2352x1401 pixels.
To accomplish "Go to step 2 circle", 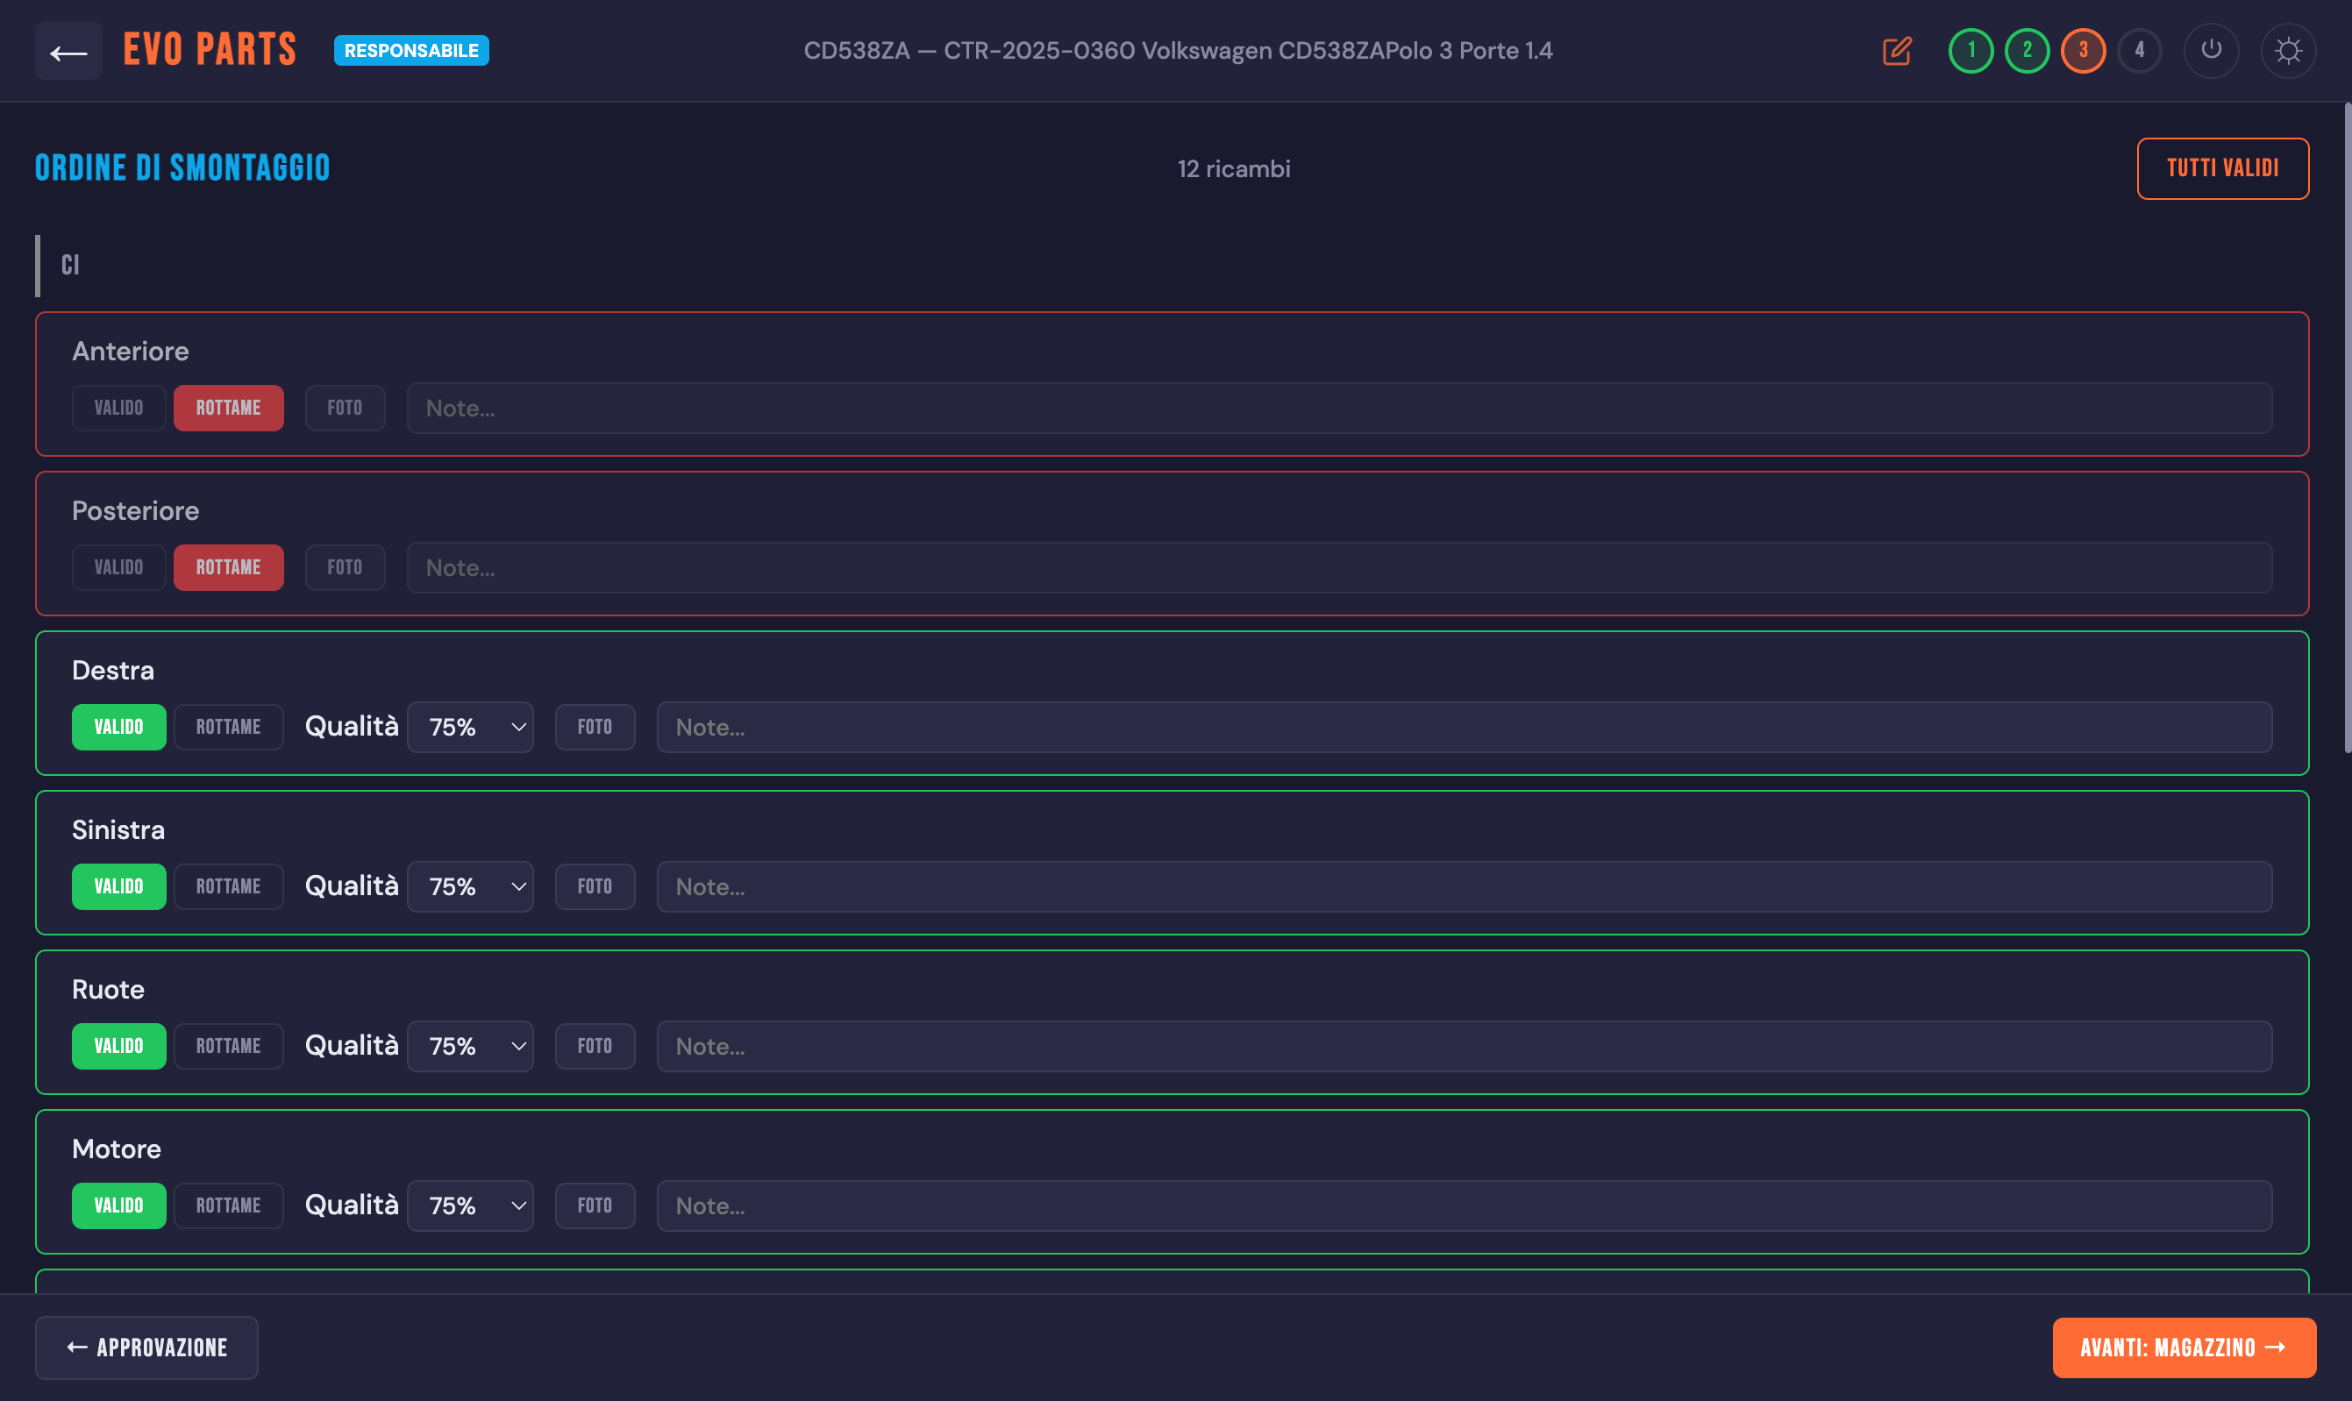I will [2027, 51].
